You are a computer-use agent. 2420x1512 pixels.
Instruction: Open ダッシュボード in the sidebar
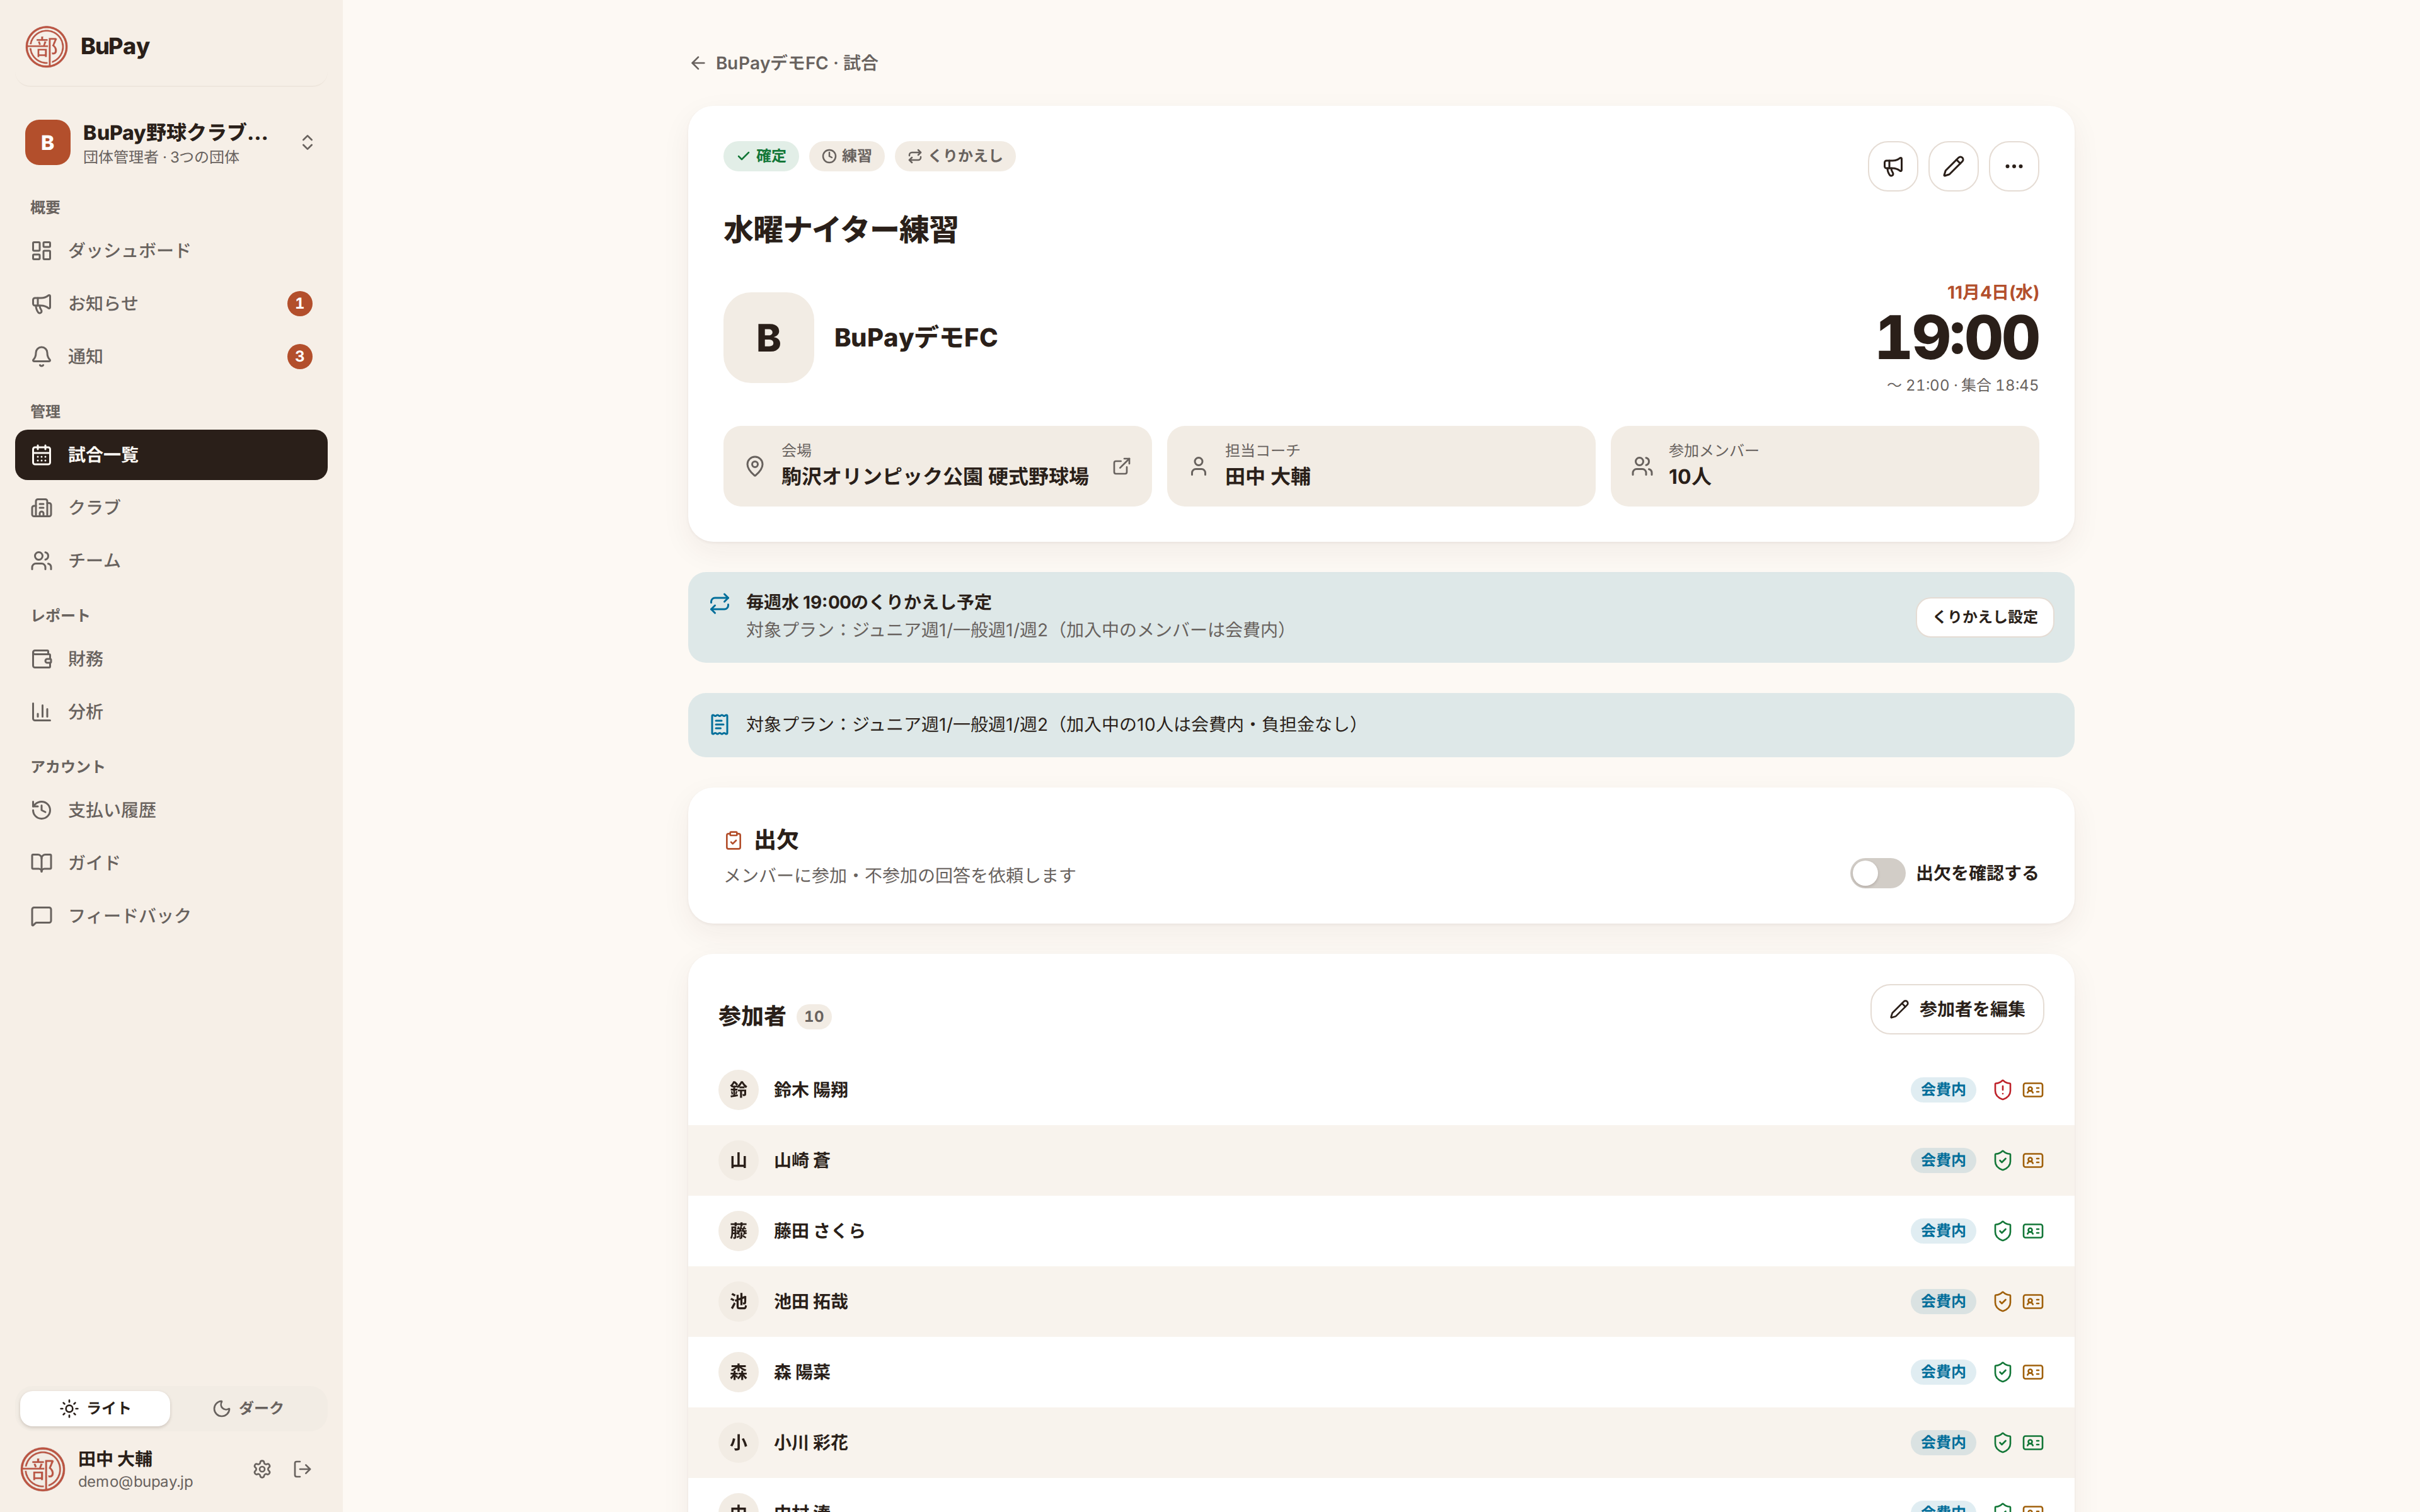pyautogui.click(x=171, y=251)
